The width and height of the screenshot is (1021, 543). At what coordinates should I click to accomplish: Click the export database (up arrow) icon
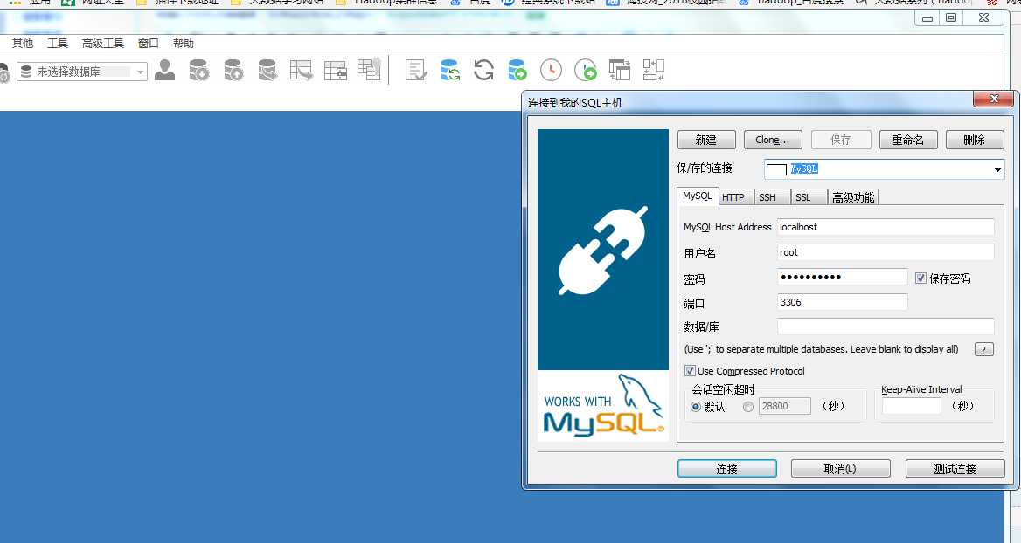tap(233, 70)
